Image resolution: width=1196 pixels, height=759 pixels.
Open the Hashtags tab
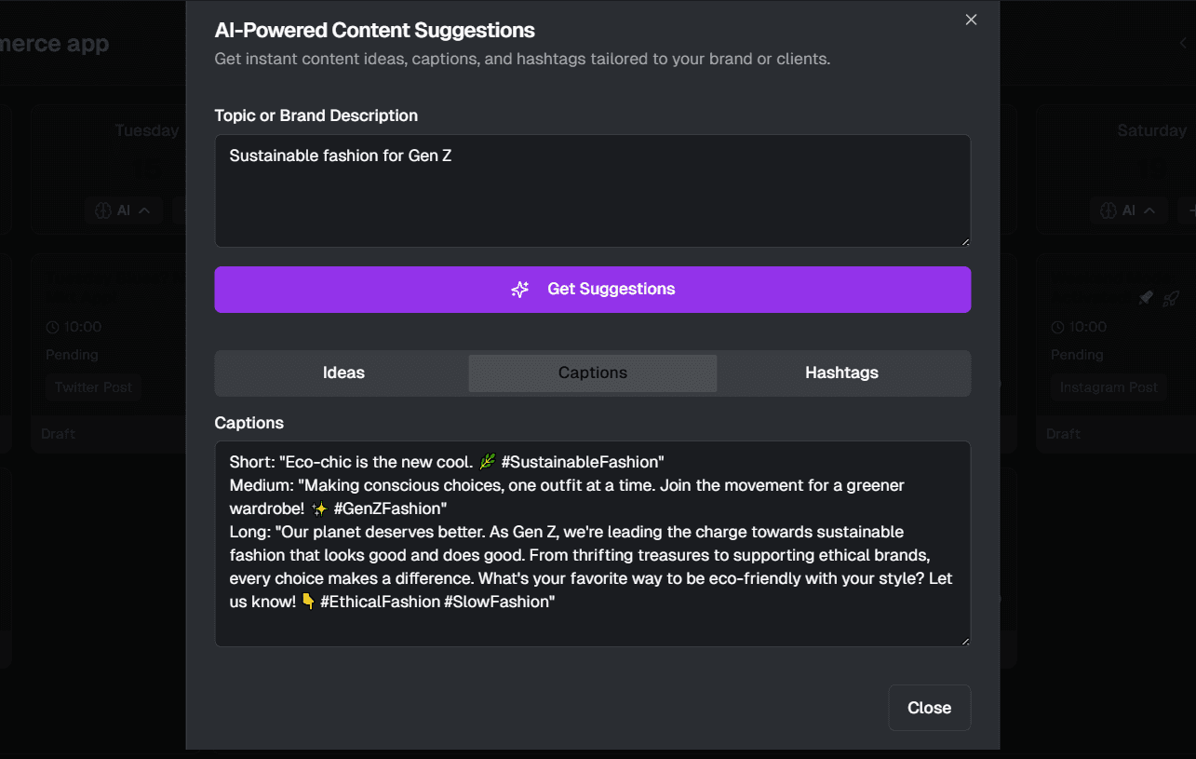click(841, 373)
